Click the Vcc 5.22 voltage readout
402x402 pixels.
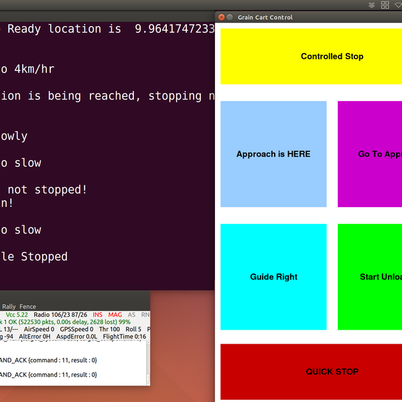(17, 314)
